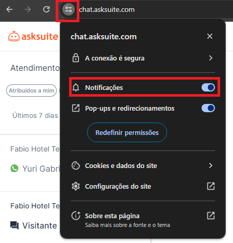Open the Últimos 7 dias date filter
Image resolution: width=233 pixels, height=243 pixels.
click(35, 115)
